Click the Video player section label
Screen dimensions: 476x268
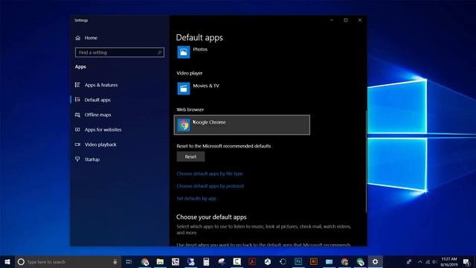pos(190,73)
